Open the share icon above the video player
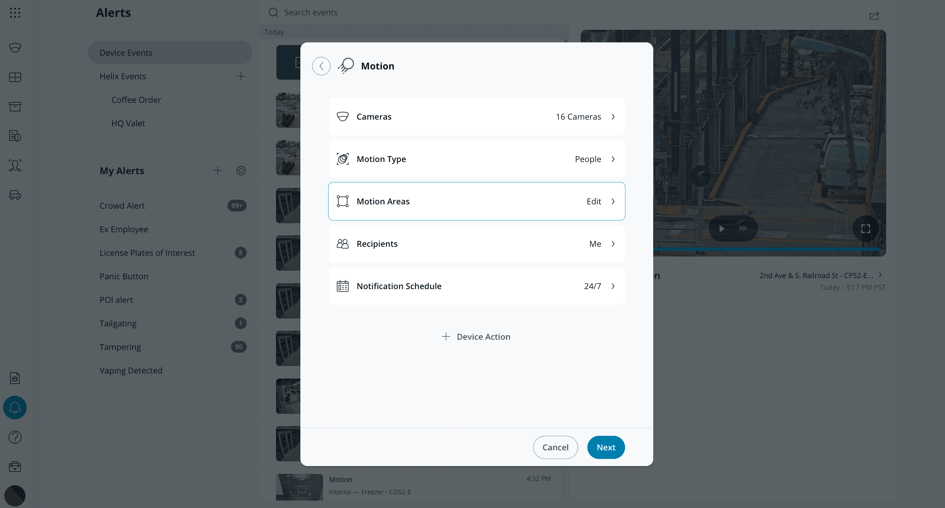Image resolution: width=945 pixels, height=508 pixels. [x=874, y=16]
